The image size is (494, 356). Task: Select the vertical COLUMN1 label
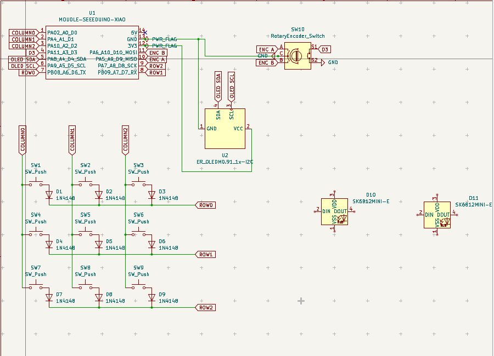[72, 140]
